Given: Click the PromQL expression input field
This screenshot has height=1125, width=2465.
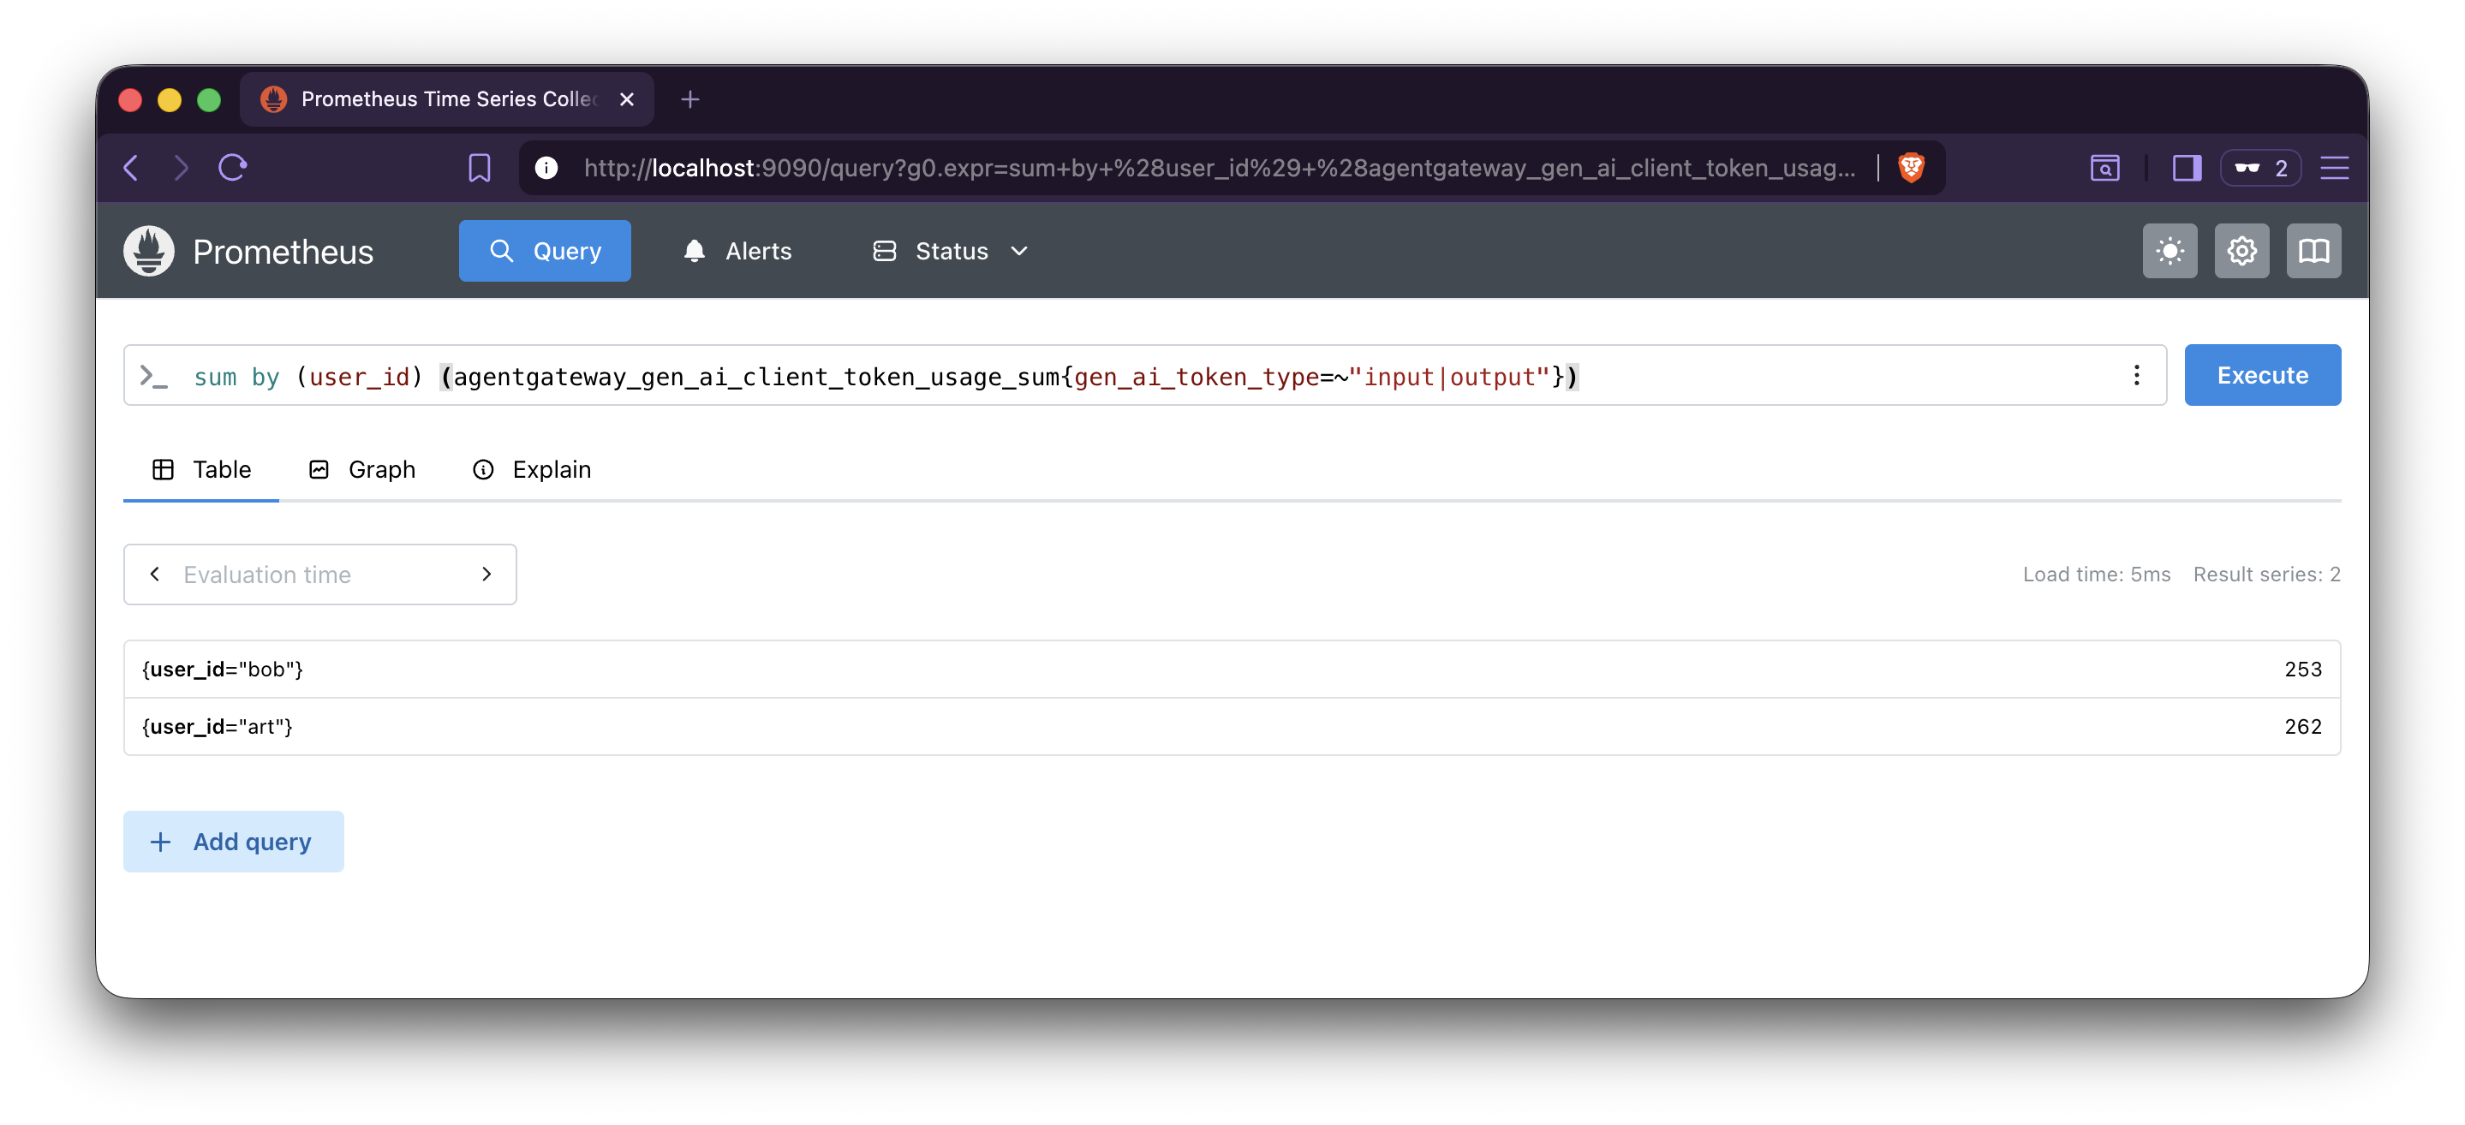Looking at the screenshot, I should click(1144, 376).
